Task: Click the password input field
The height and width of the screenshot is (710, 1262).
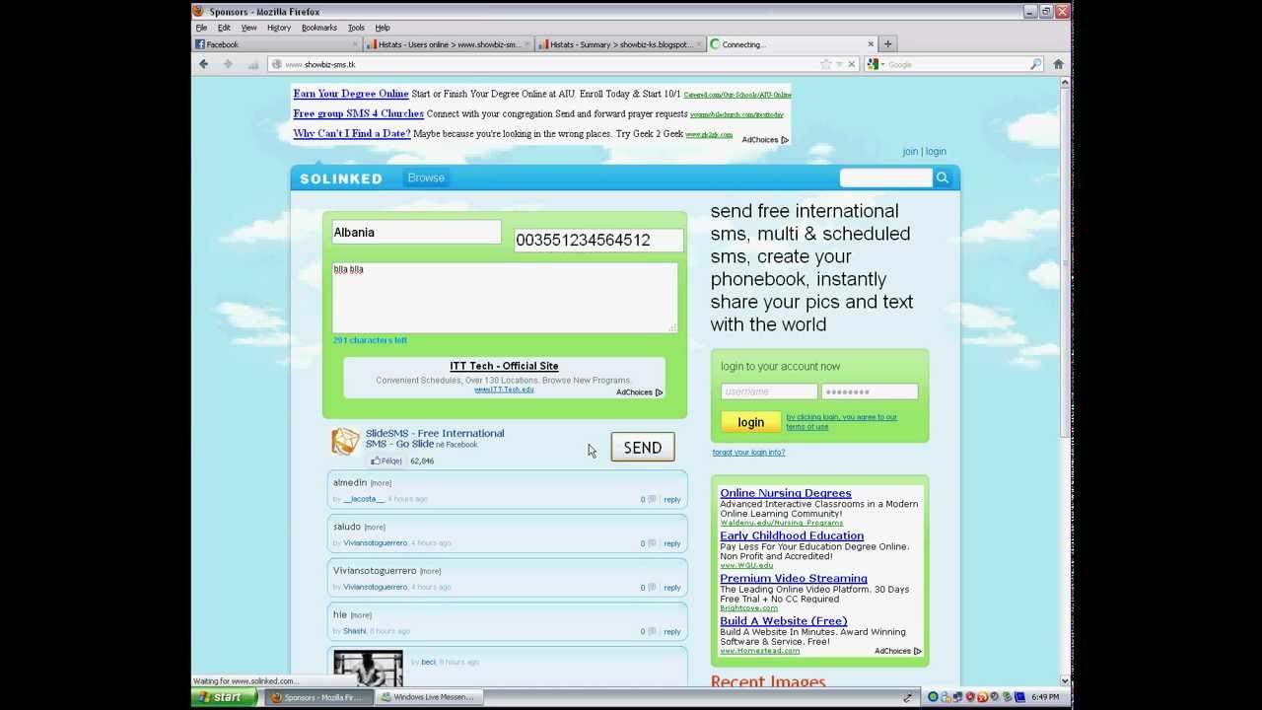Action: 870,391
